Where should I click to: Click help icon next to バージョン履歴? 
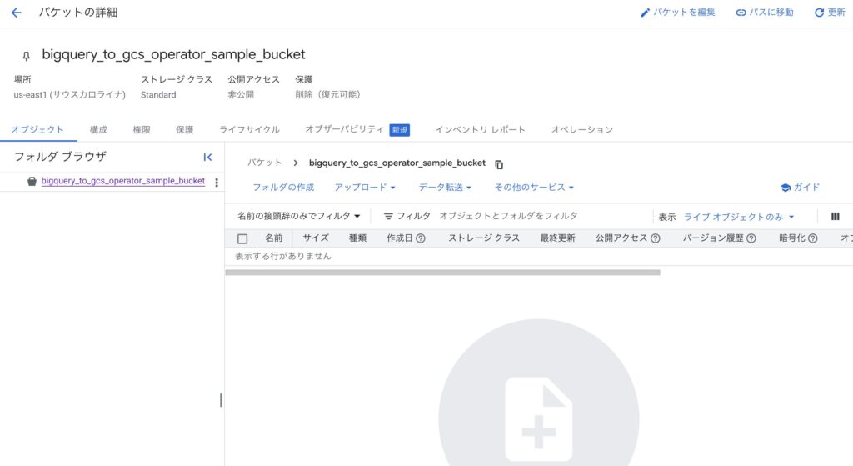coord(751,238)
